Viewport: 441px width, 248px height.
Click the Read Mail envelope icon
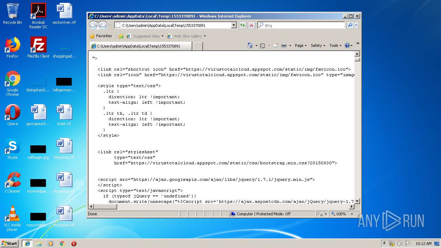(x=276, y=45)
